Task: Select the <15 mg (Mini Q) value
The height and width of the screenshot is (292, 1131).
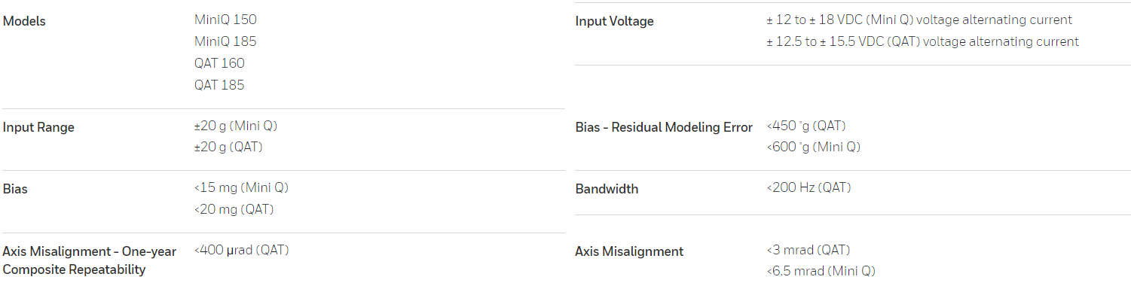Action: (x=241, y=187)
